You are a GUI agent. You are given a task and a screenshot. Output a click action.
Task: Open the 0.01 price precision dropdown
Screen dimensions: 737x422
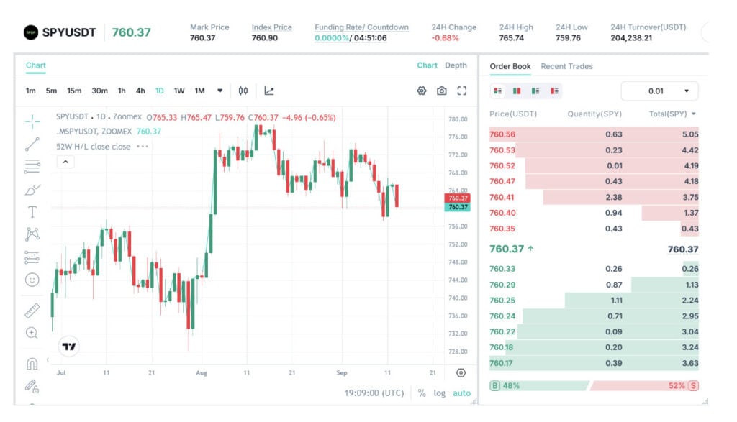[x=659, y=91]
